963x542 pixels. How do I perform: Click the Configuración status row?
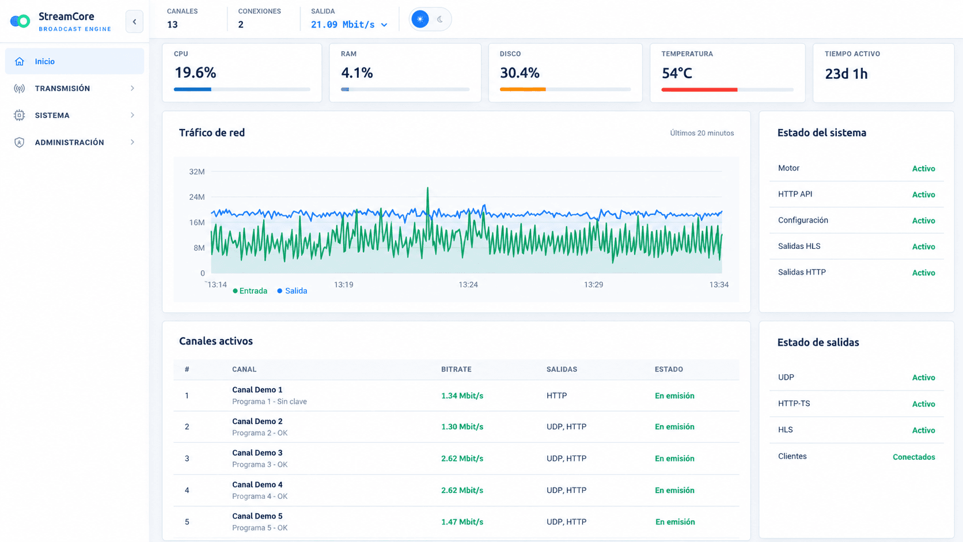tap(856, 220)
